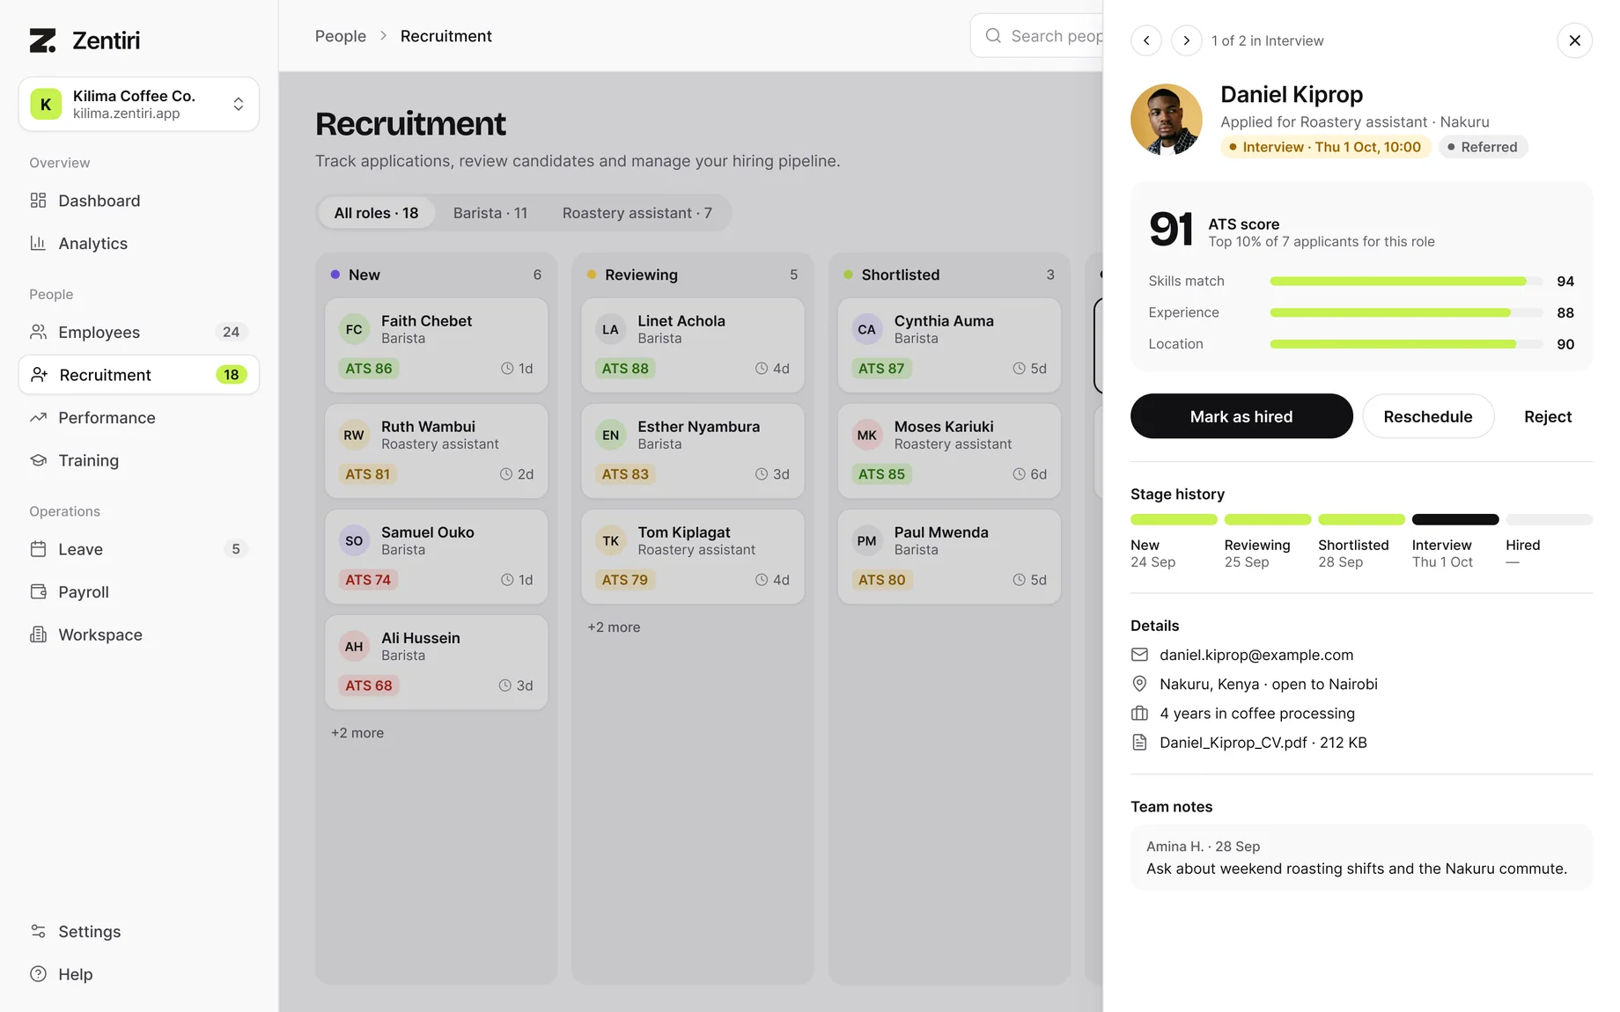This screenshot has width=1620, height=1012.
Task: Show +2 more in Reviewing column
Action: 614,627
